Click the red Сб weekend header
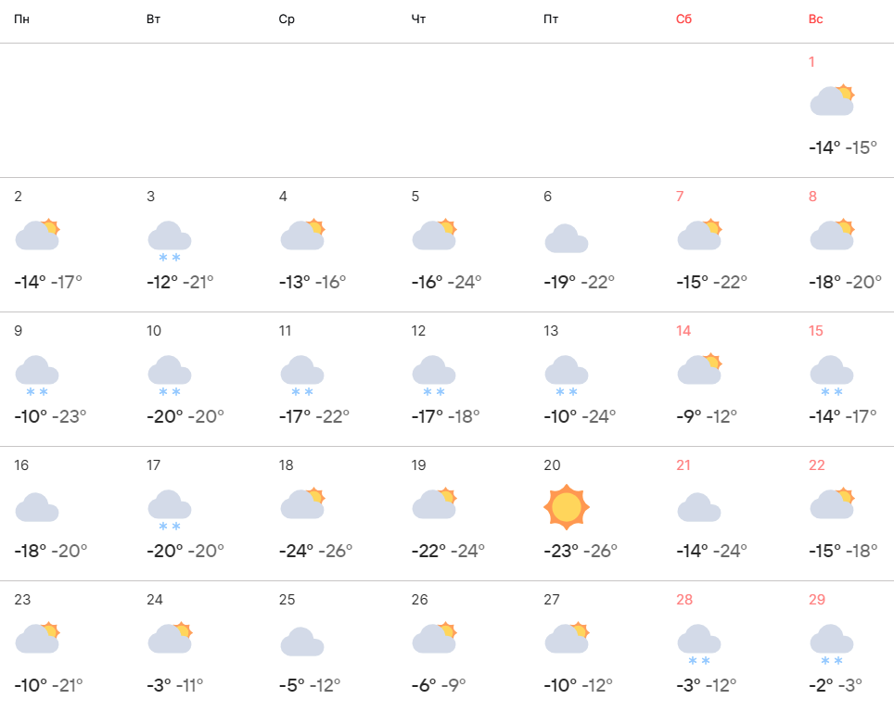 click(683, 19)
